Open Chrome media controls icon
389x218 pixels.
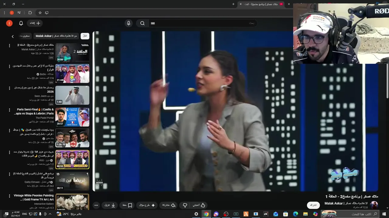tap(19, 13)
